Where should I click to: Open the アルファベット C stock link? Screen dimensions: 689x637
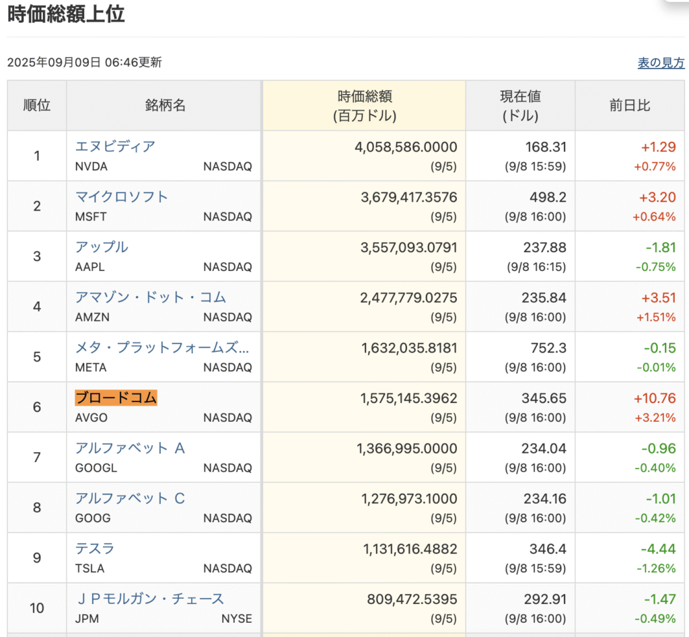[130, 498]
